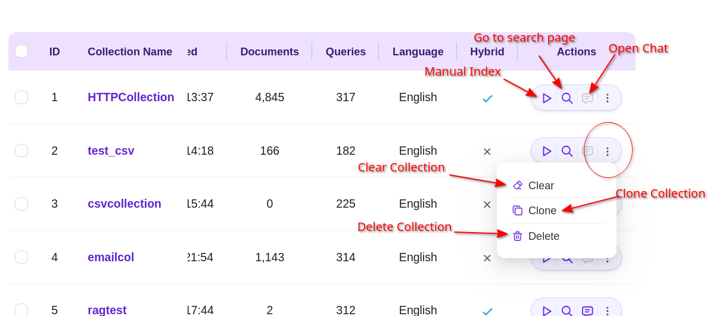Run manual index for test_csv
The image size is (722, 316).
click(x=547, y=151)
